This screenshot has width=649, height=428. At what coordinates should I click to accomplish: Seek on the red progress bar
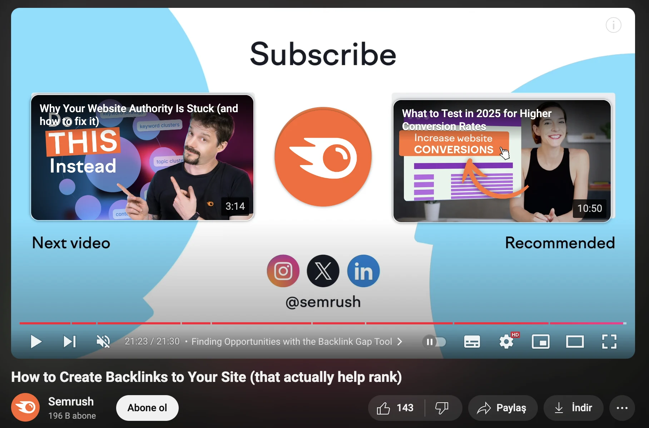coord(323,323)
